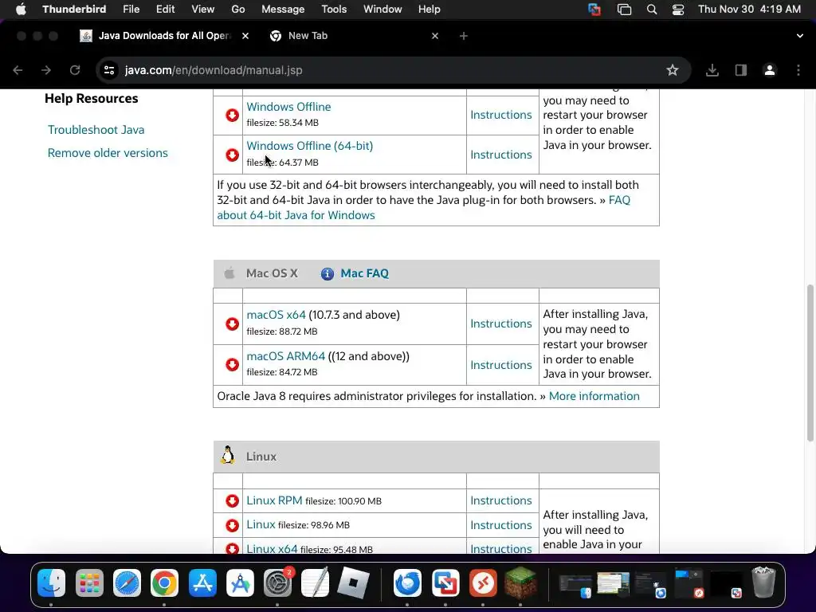
Task: Open the Remove older versions link
Action: (x=108, y=153)
